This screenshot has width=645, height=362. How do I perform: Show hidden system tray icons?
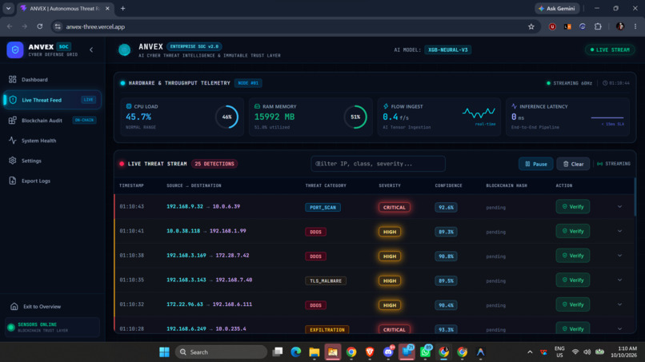click(530, 352)
